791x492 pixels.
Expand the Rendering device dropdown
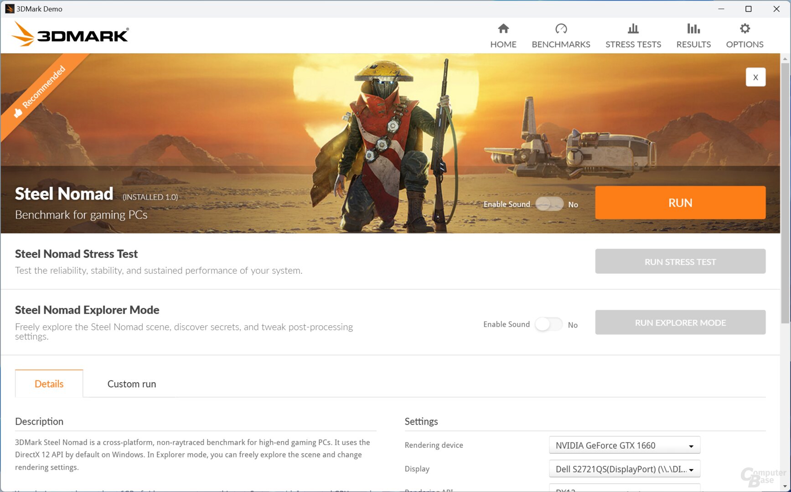pyautogui.click(x=625, y=445)
